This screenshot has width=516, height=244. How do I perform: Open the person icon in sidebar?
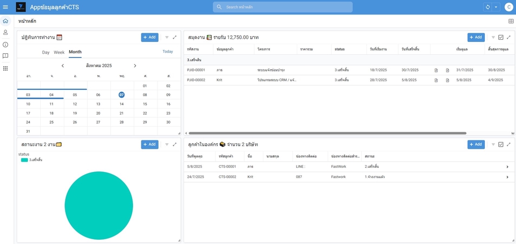5,32
